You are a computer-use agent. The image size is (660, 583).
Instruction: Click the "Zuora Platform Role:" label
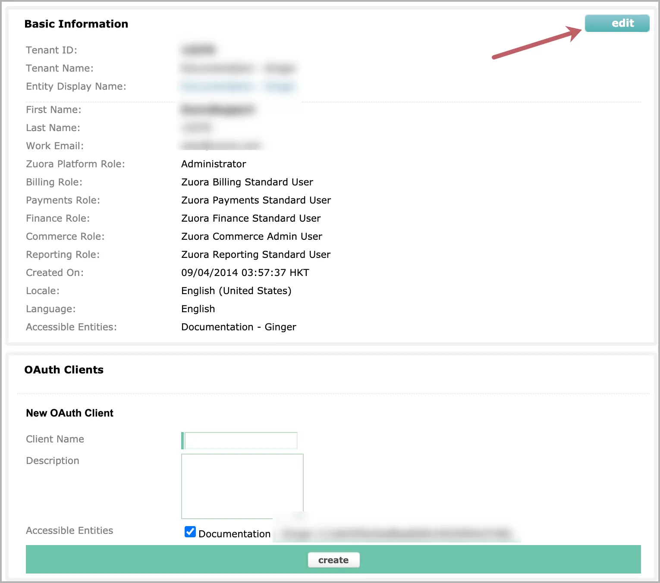[x=75, y=164]
